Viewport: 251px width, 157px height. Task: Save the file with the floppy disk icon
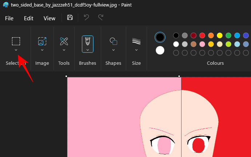tap(70, 18)
